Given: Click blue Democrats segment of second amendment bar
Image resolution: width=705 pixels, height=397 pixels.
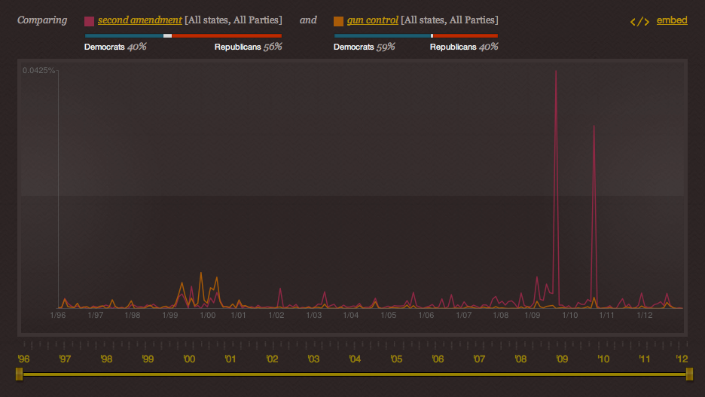Looking at the screenshot, I should [x=124, y=35].
